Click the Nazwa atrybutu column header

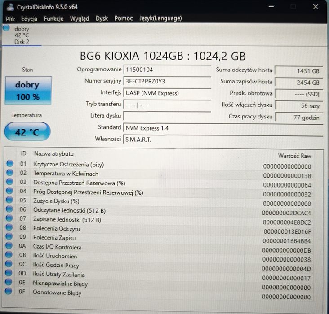54,154
